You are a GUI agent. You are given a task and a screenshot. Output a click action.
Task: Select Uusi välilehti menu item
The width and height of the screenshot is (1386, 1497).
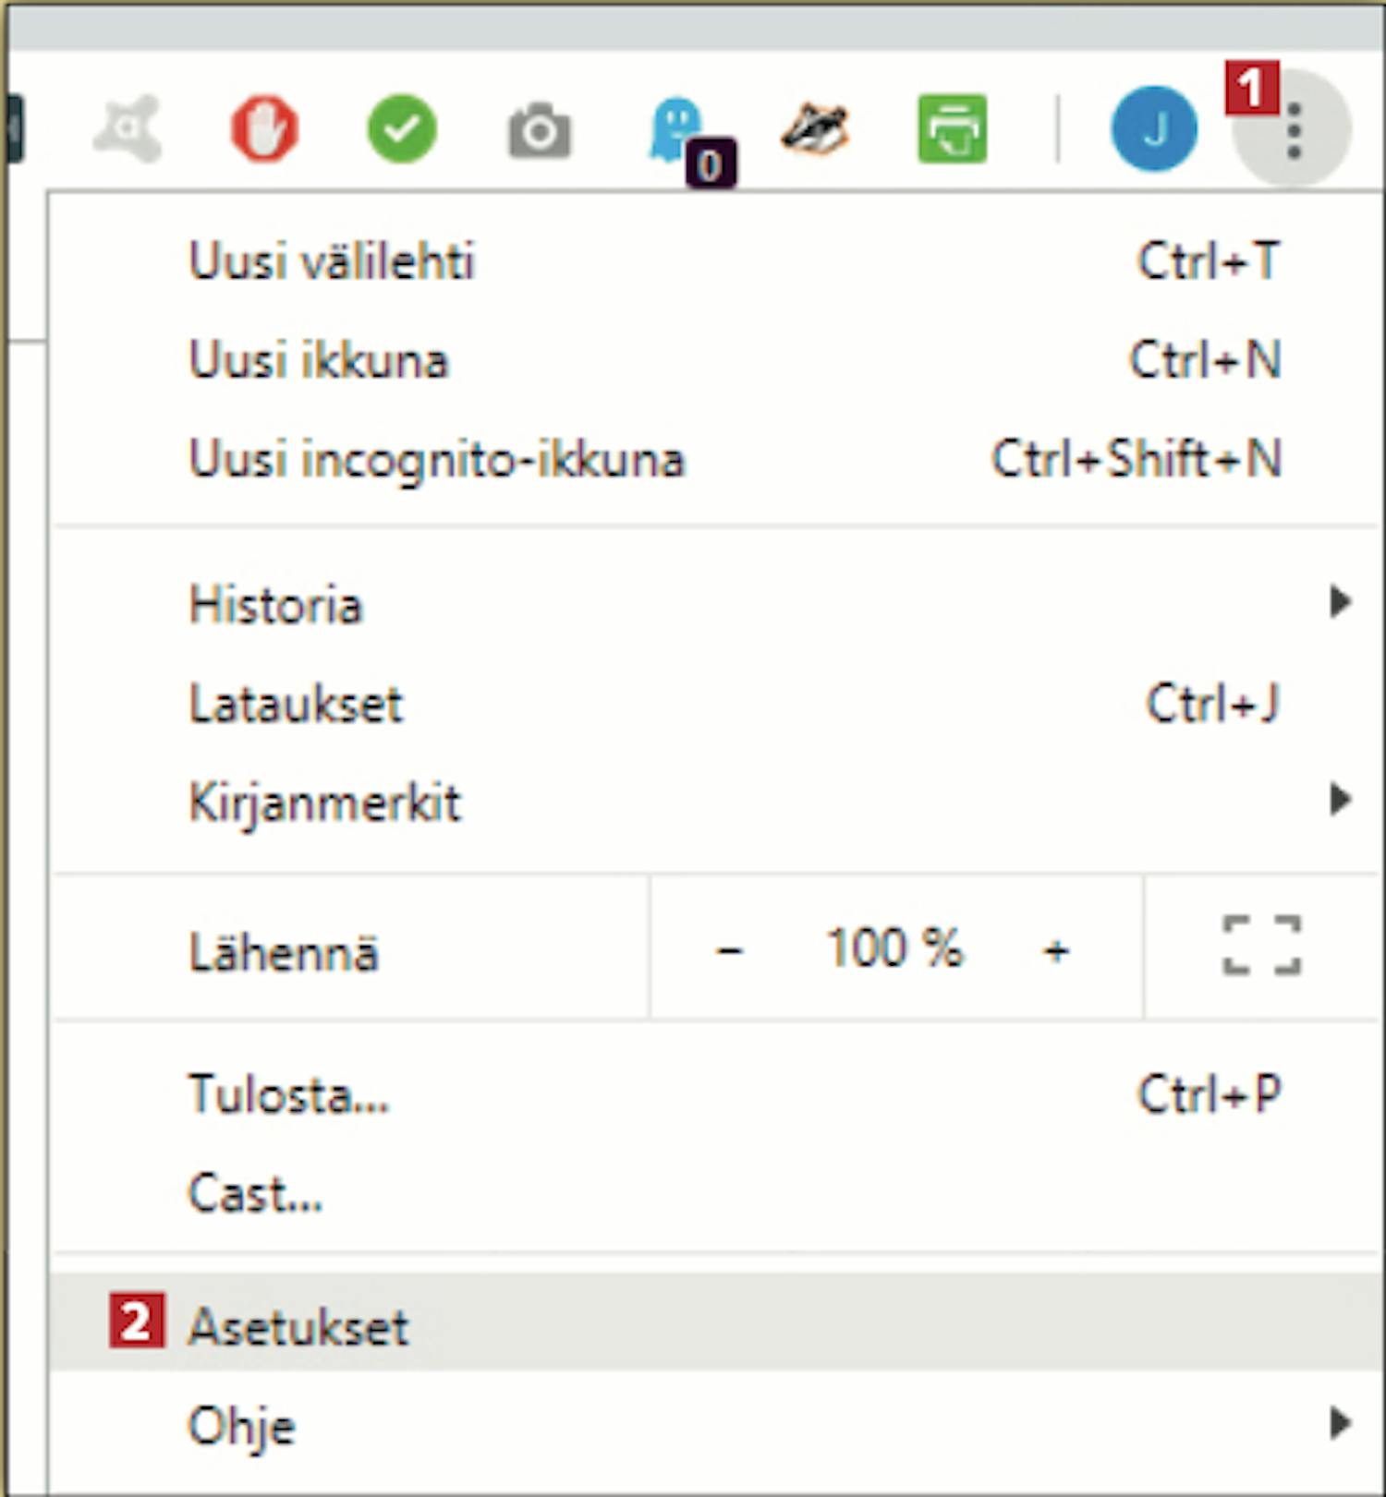[x=331, y=260]
